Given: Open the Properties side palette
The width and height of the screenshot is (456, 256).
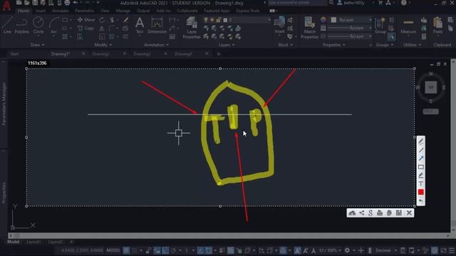Looking at the screenshot, I should click(x=4, y=193).
